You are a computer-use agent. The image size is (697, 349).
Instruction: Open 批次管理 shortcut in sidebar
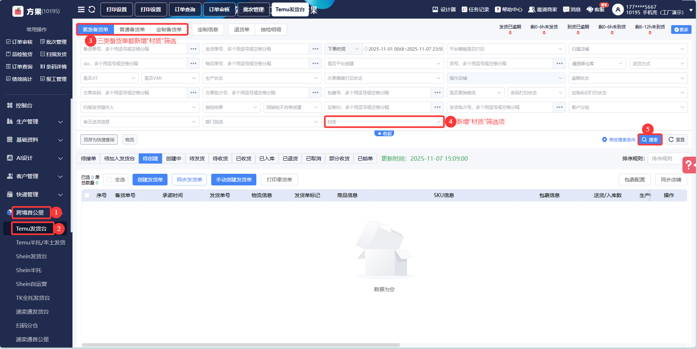(x=54, y=42)
